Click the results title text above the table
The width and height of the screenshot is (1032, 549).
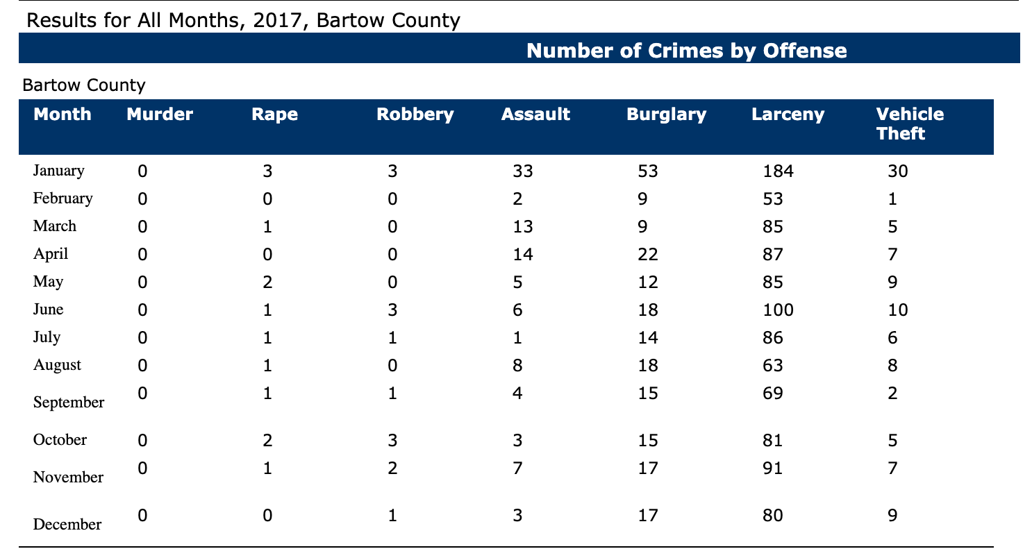point(242,21)
